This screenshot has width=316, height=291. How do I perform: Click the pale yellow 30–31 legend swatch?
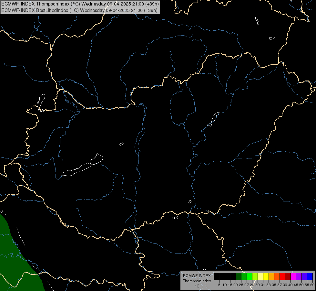coord(260,276)
